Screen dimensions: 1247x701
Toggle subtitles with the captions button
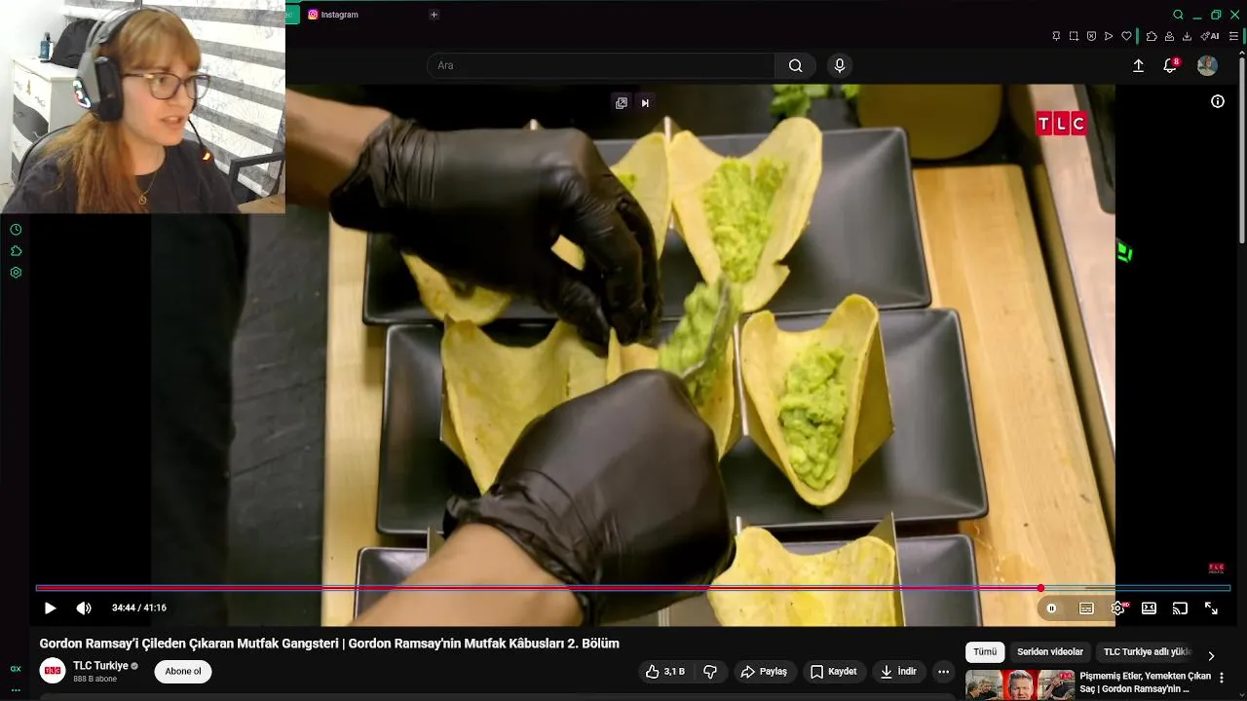(1086, 609)
